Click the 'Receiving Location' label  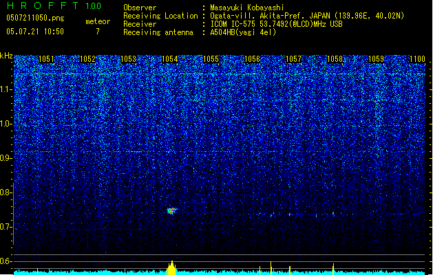pos(160,16)
